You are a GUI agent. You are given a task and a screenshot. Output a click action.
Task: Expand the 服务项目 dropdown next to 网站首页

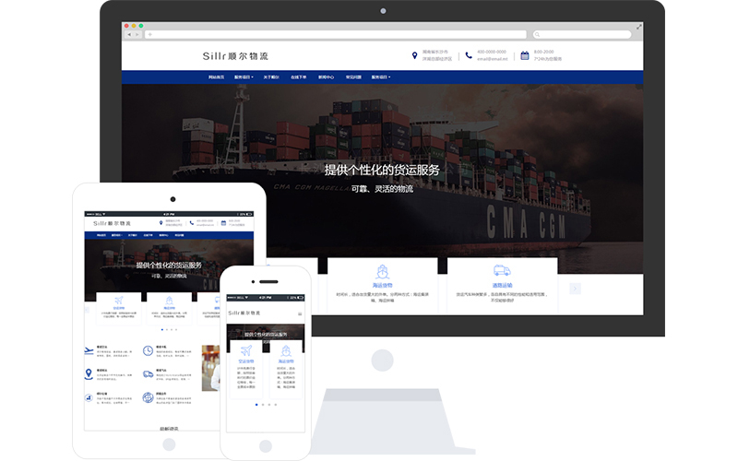point(244,77)
